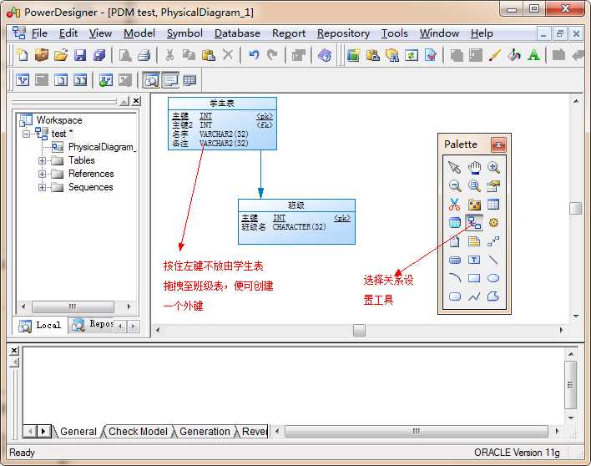The height and width of the screenshot is (466, 591).
Task: Select the Zoom Out tool in Palette
Action: 455,185
